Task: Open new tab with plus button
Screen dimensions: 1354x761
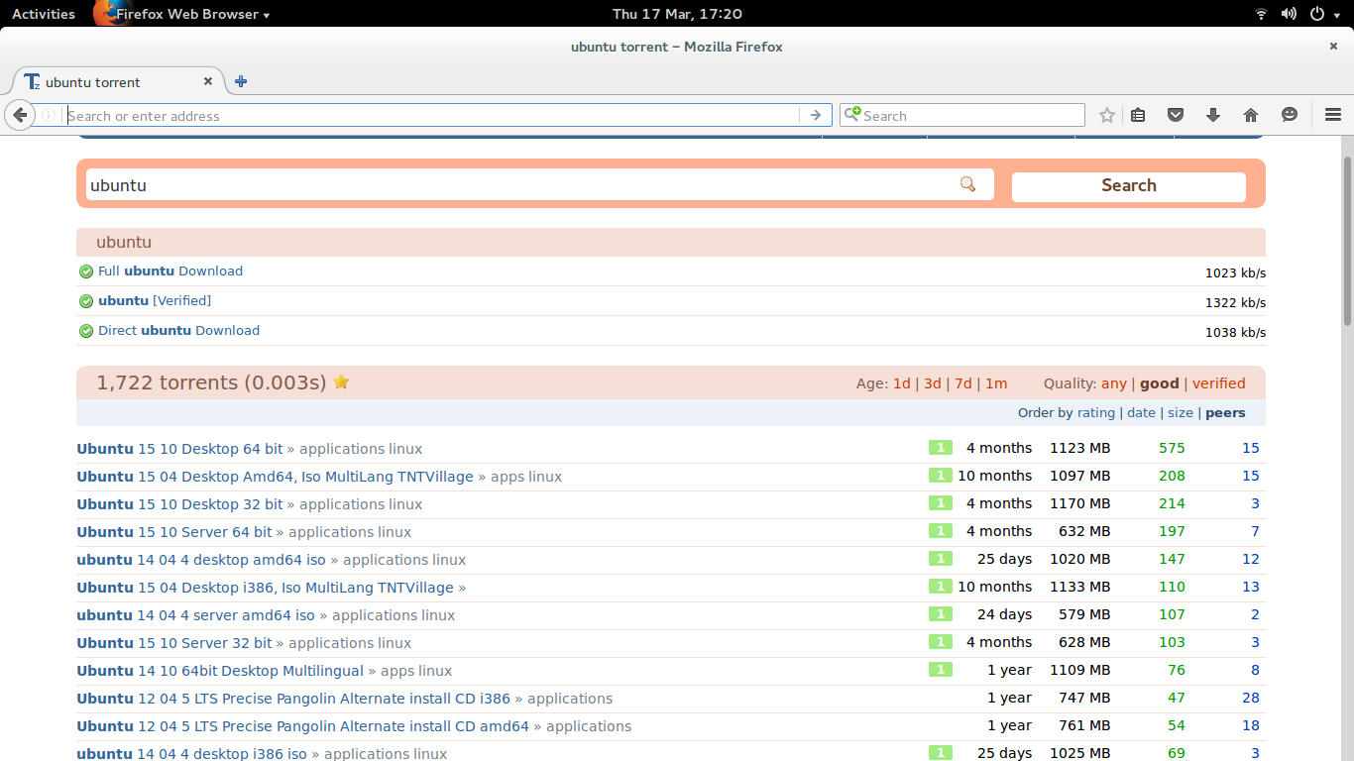Action: 241,81
